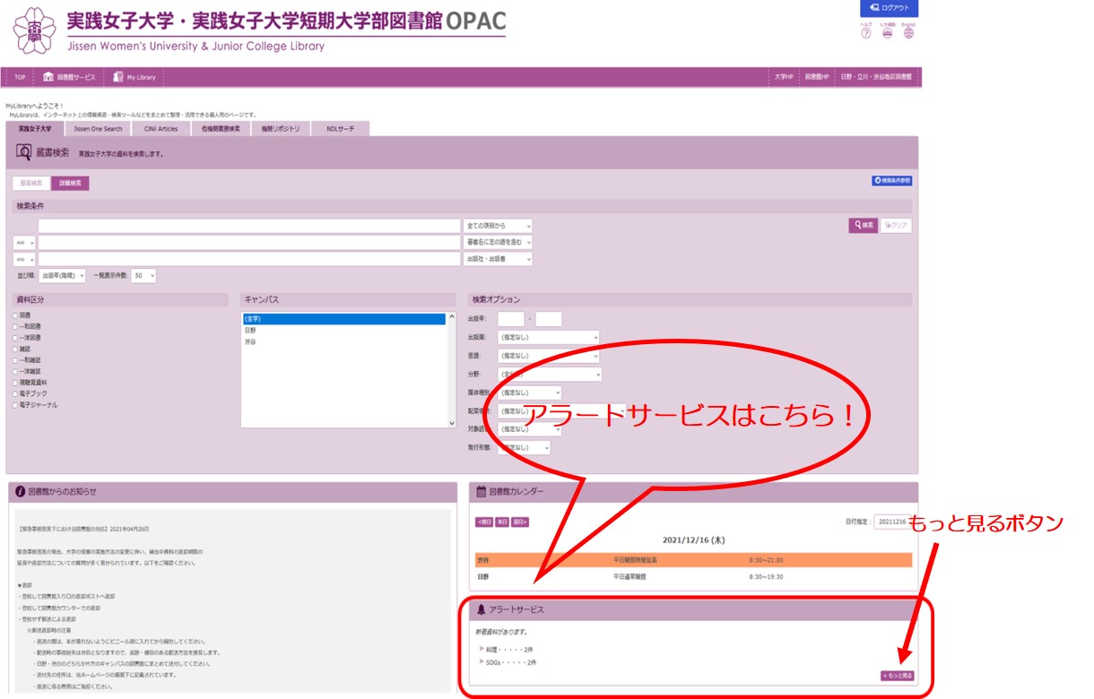Screen dimensions: 1094x699
Task: Enable the 電子ブック checkbox
Action: 15,393
